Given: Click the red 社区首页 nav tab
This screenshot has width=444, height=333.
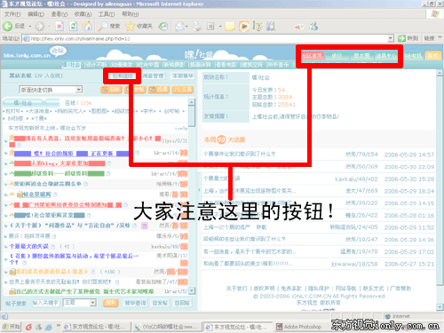Looking at the screenshot, I should pyautogui.click(x=312, y=55).
